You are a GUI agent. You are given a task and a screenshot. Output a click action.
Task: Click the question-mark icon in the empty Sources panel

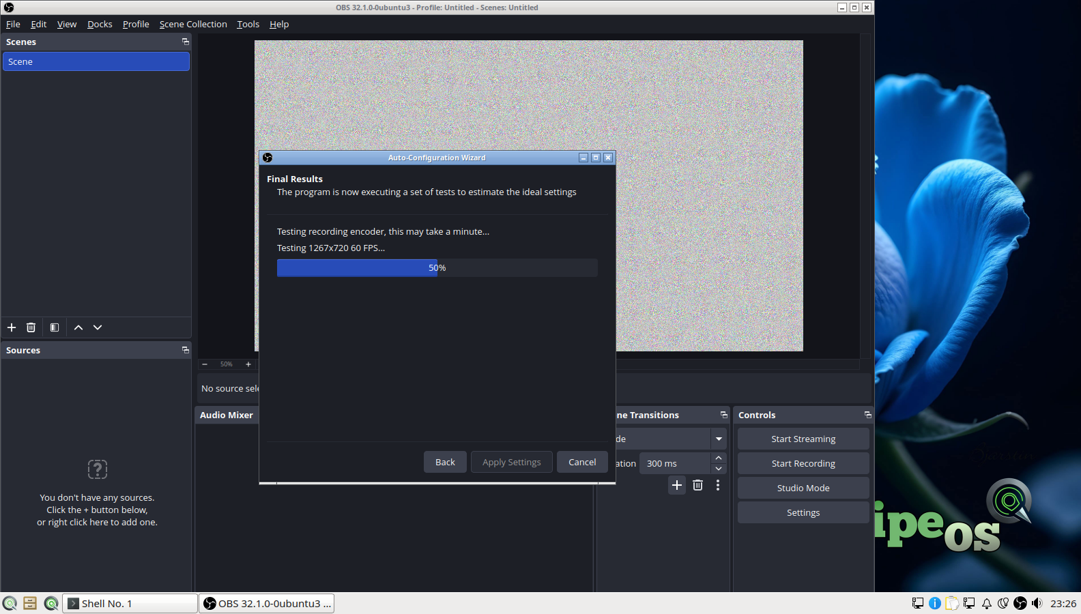pos(98,469)
